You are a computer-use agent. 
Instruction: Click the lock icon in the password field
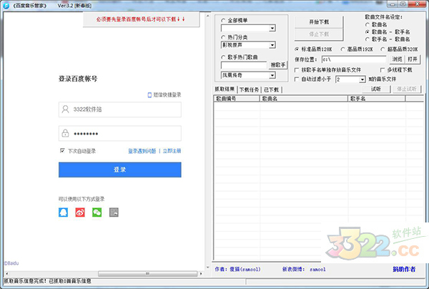(x=65, y=133)
